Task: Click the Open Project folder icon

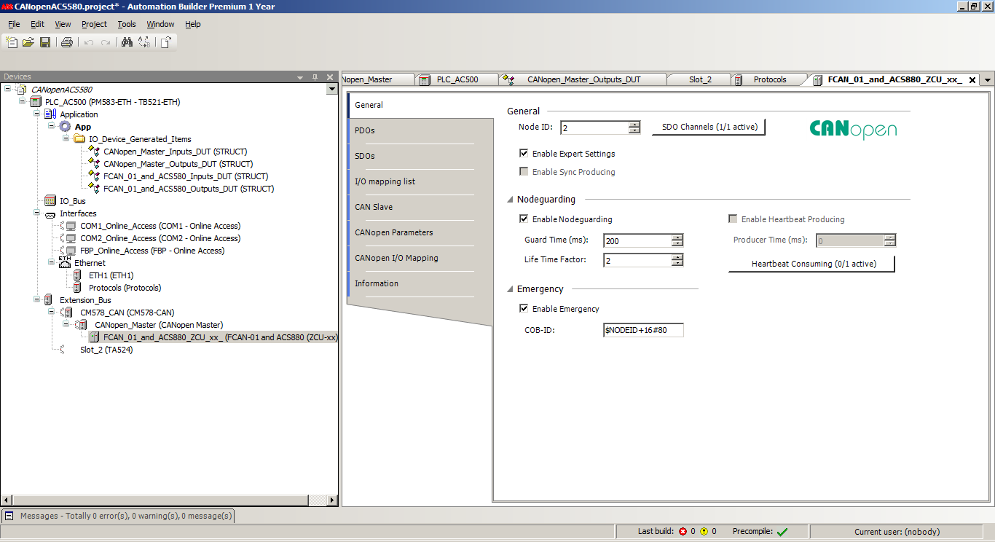Action: [28, 42]
